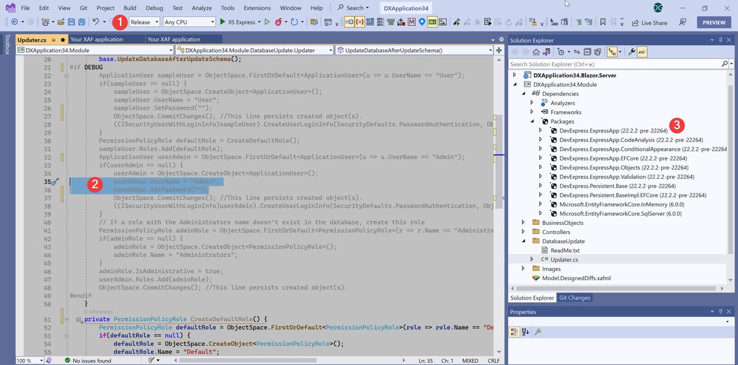Click the Split editor window icon
Screen dimensions: 738x365
pos(499,50)
